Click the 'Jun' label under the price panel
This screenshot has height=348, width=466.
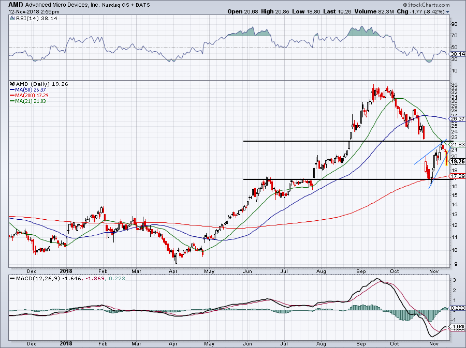coord(247,271)
